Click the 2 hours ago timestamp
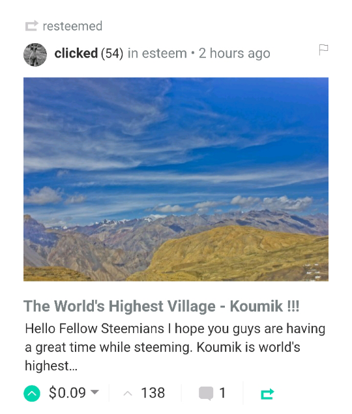Image resolution: width=352 pixels, height=414 pixels. pos(234,54)
